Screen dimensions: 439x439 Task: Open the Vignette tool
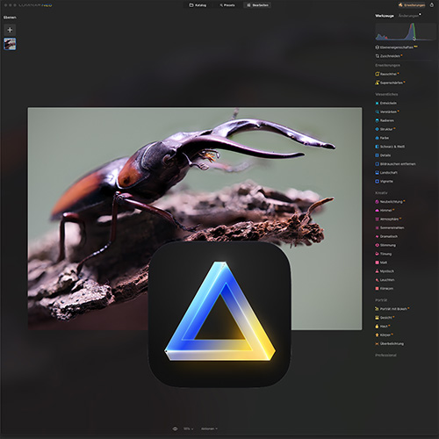(x=385, y=182)
